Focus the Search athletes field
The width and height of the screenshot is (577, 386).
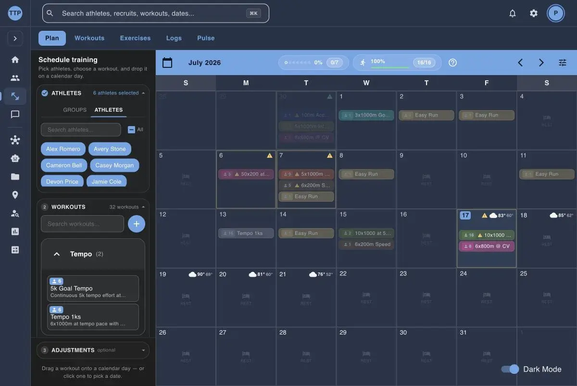pos(81,129)
